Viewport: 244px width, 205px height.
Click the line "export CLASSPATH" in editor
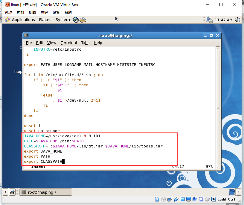pos(43,162)
